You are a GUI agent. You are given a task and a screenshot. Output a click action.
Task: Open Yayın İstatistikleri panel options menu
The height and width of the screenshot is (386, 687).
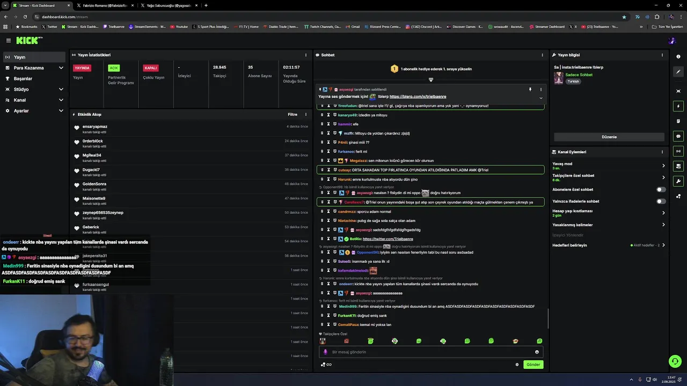306,55
